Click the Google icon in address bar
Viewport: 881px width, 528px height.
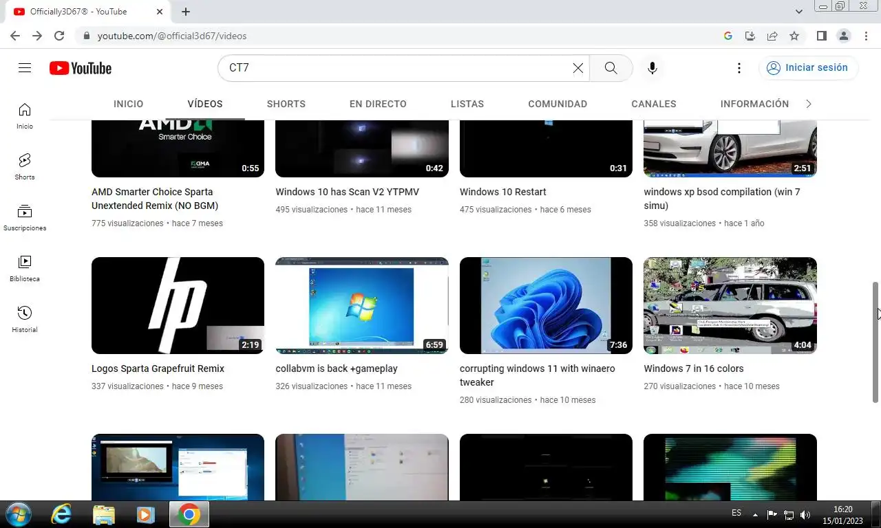coord(728,36)
